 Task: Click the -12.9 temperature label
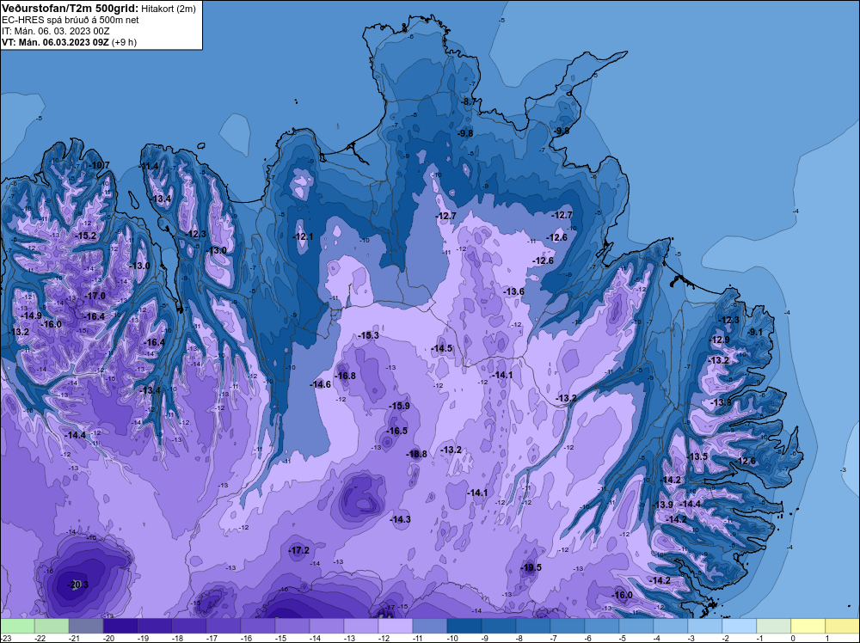(720, 340)
